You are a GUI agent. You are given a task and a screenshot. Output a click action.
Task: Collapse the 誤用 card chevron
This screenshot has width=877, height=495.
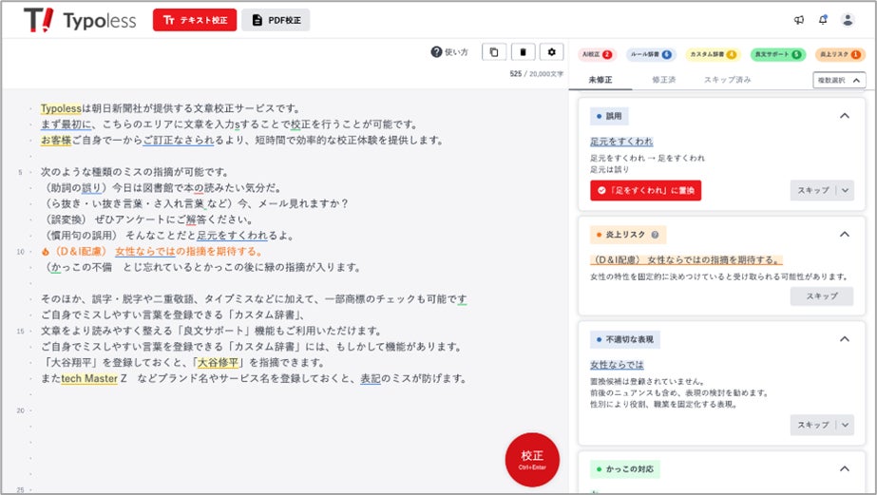click(x=845, y=116)
